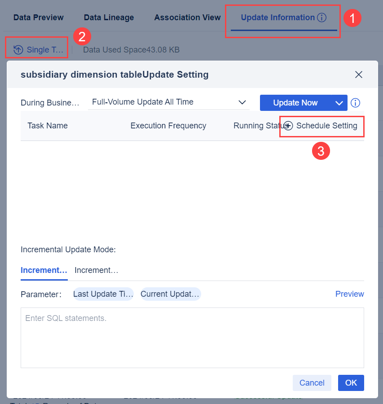Expand the Update Now arrow menu
The height and width of the screenshot is (404, 383).
pyautogui.click(x=339, y=103)
